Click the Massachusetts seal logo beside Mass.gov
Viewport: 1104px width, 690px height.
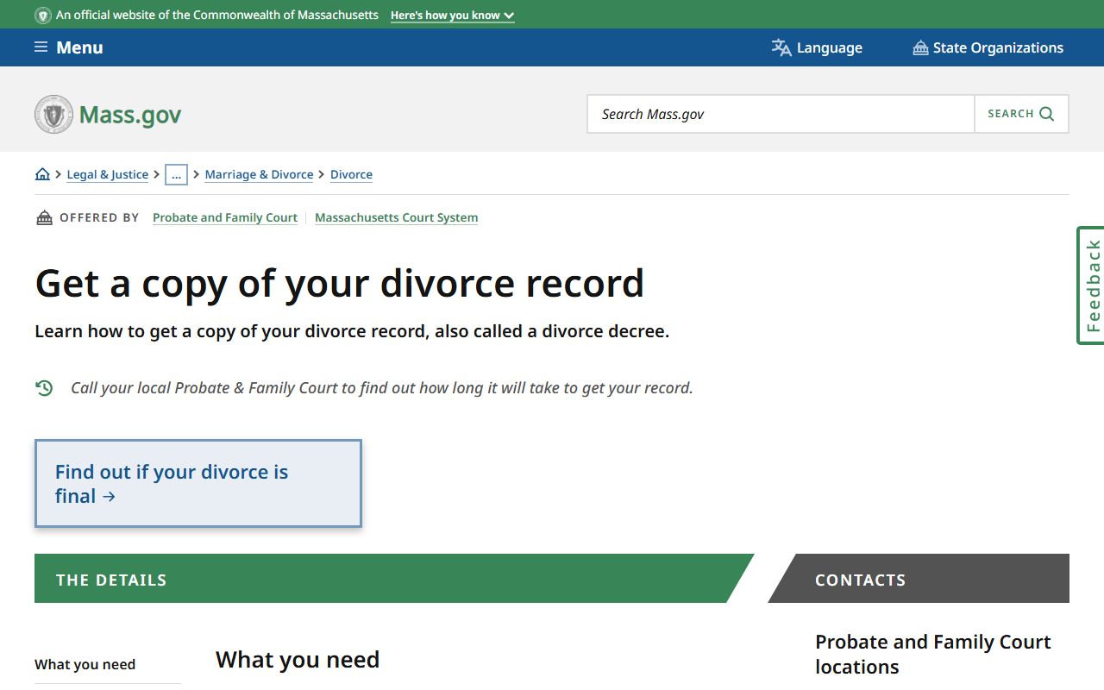(53, 114)
